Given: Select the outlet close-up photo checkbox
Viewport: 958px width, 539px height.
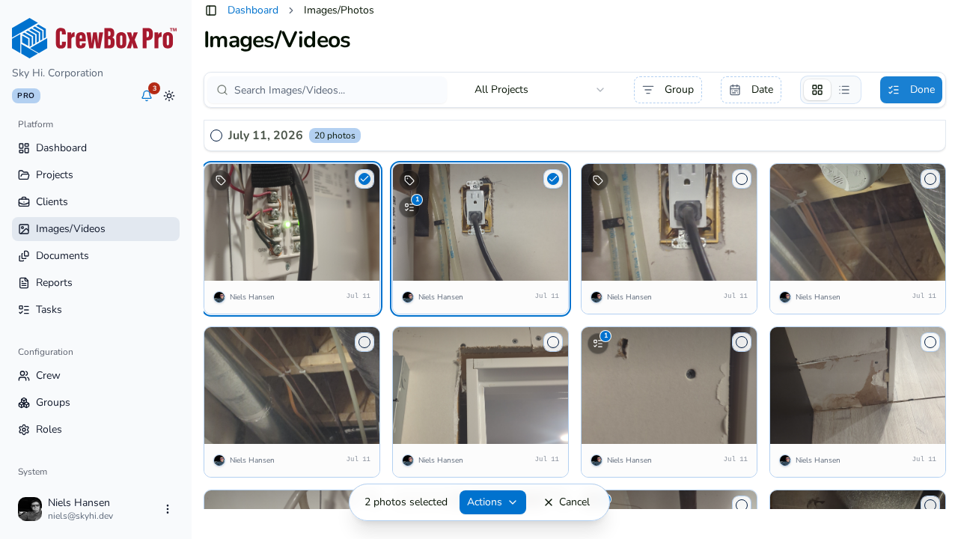Looking at the screenshot, I should click(742, 179).
